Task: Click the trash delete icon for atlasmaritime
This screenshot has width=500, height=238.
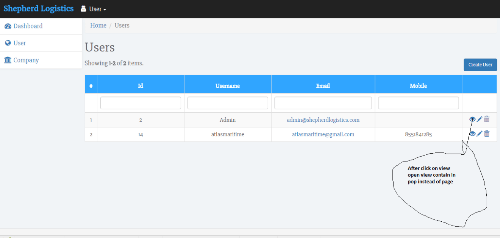Action: (x=487, y=134)
